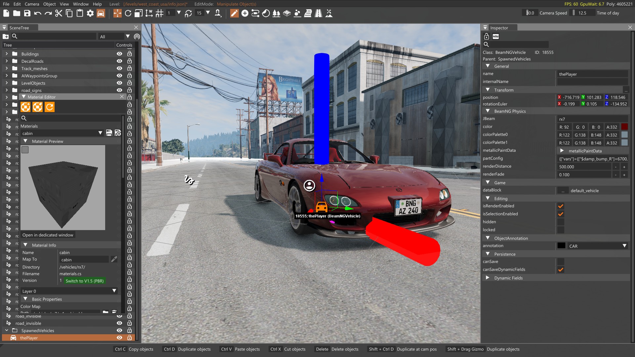
Task: Select the Scale tool in toolbar
Action: tap(139, 13)
